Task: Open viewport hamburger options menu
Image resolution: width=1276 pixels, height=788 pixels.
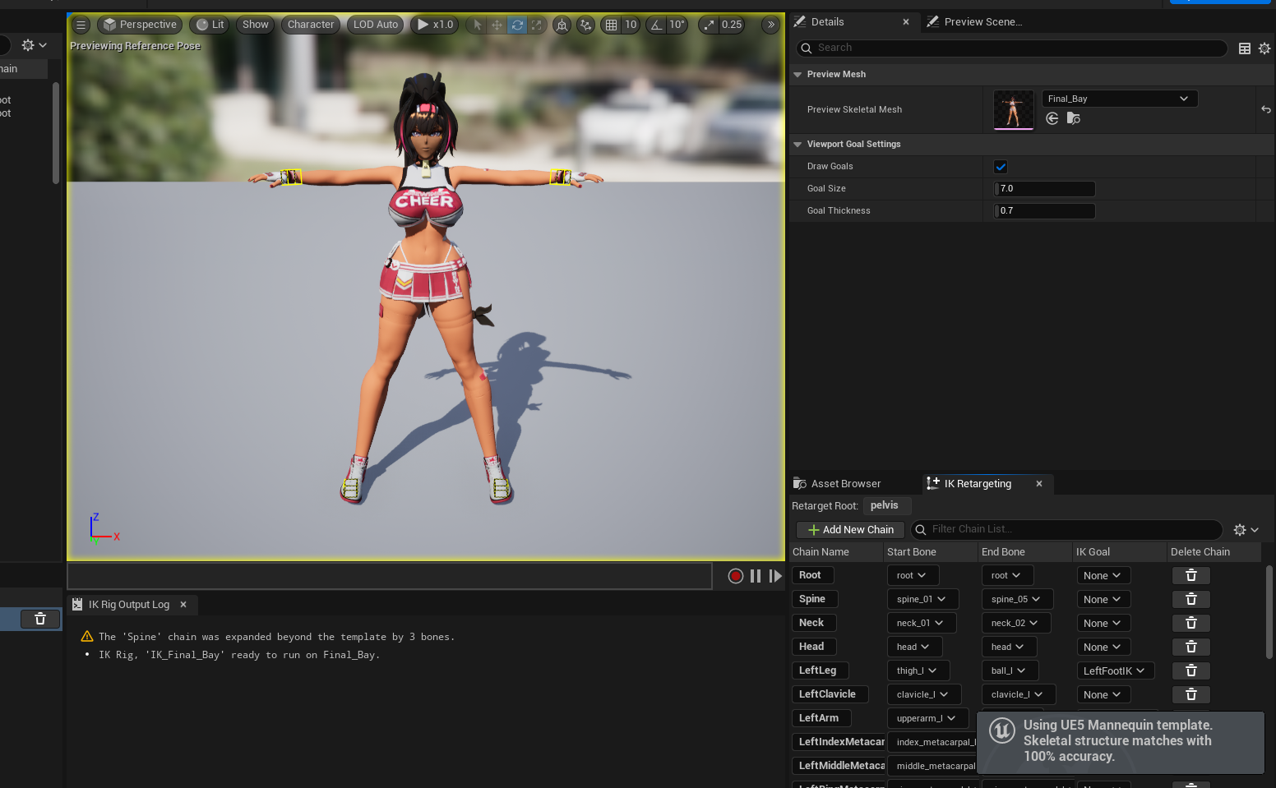Action: 81,25
